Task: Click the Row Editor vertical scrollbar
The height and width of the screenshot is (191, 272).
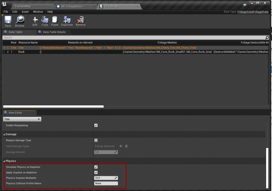Action: [267, 168]
